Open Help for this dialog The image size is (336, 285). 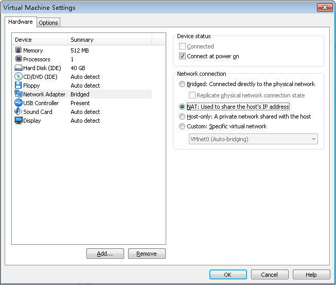[x=311, y=275]
